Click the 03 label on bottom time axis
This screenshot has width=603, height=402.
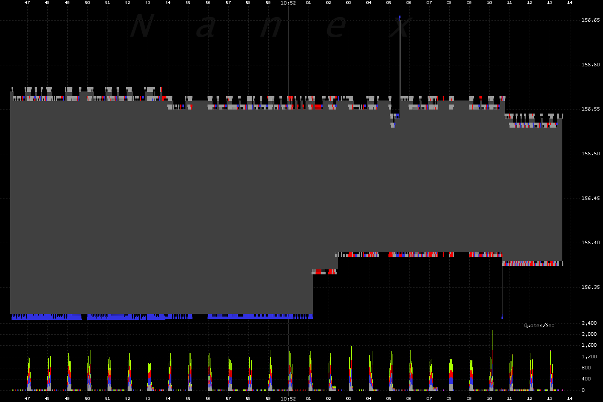[349, 398]
